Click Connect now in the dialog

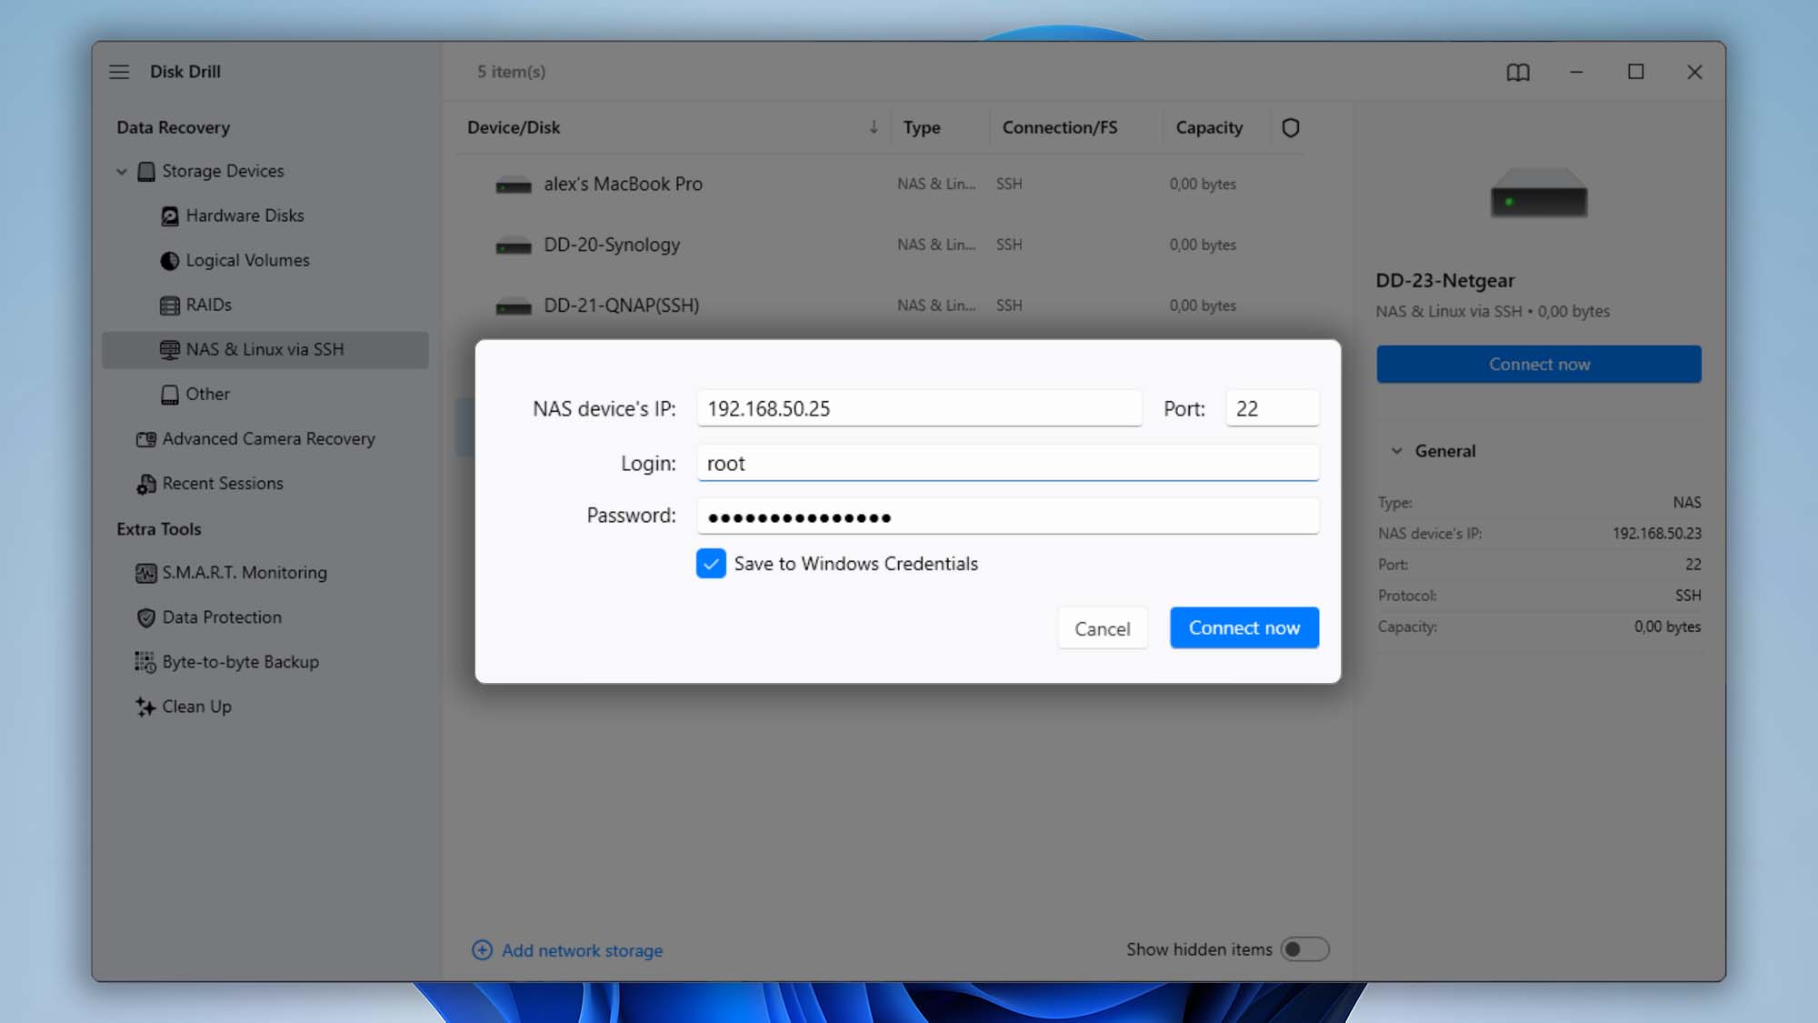tap(1244, 627)
